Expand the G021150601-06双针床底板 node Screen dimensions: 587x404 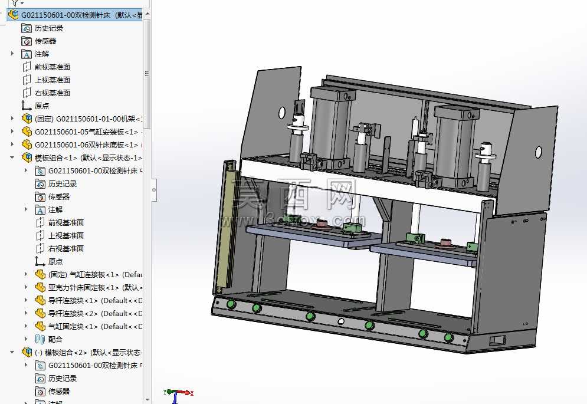[12, 144]
